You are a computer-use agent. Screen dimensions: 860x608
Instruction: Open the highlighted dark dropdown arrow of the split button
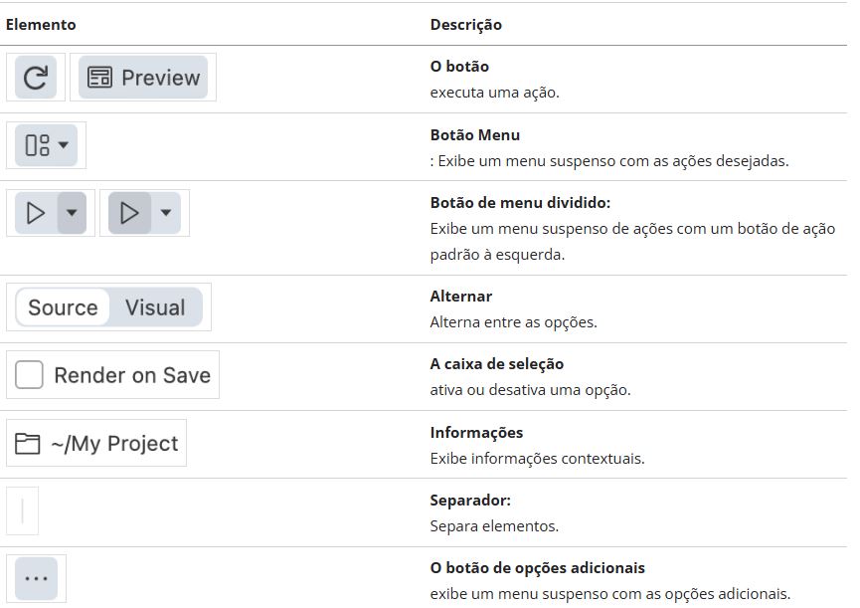[72, 213]
